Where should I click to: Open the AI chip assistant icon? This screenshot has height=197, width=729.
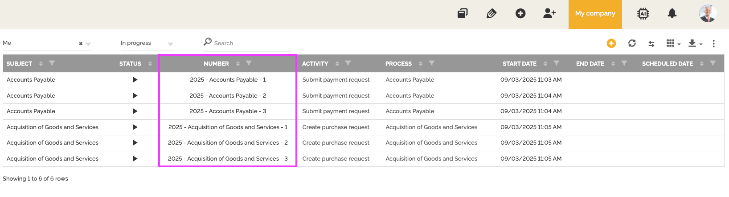coord(643,14)
